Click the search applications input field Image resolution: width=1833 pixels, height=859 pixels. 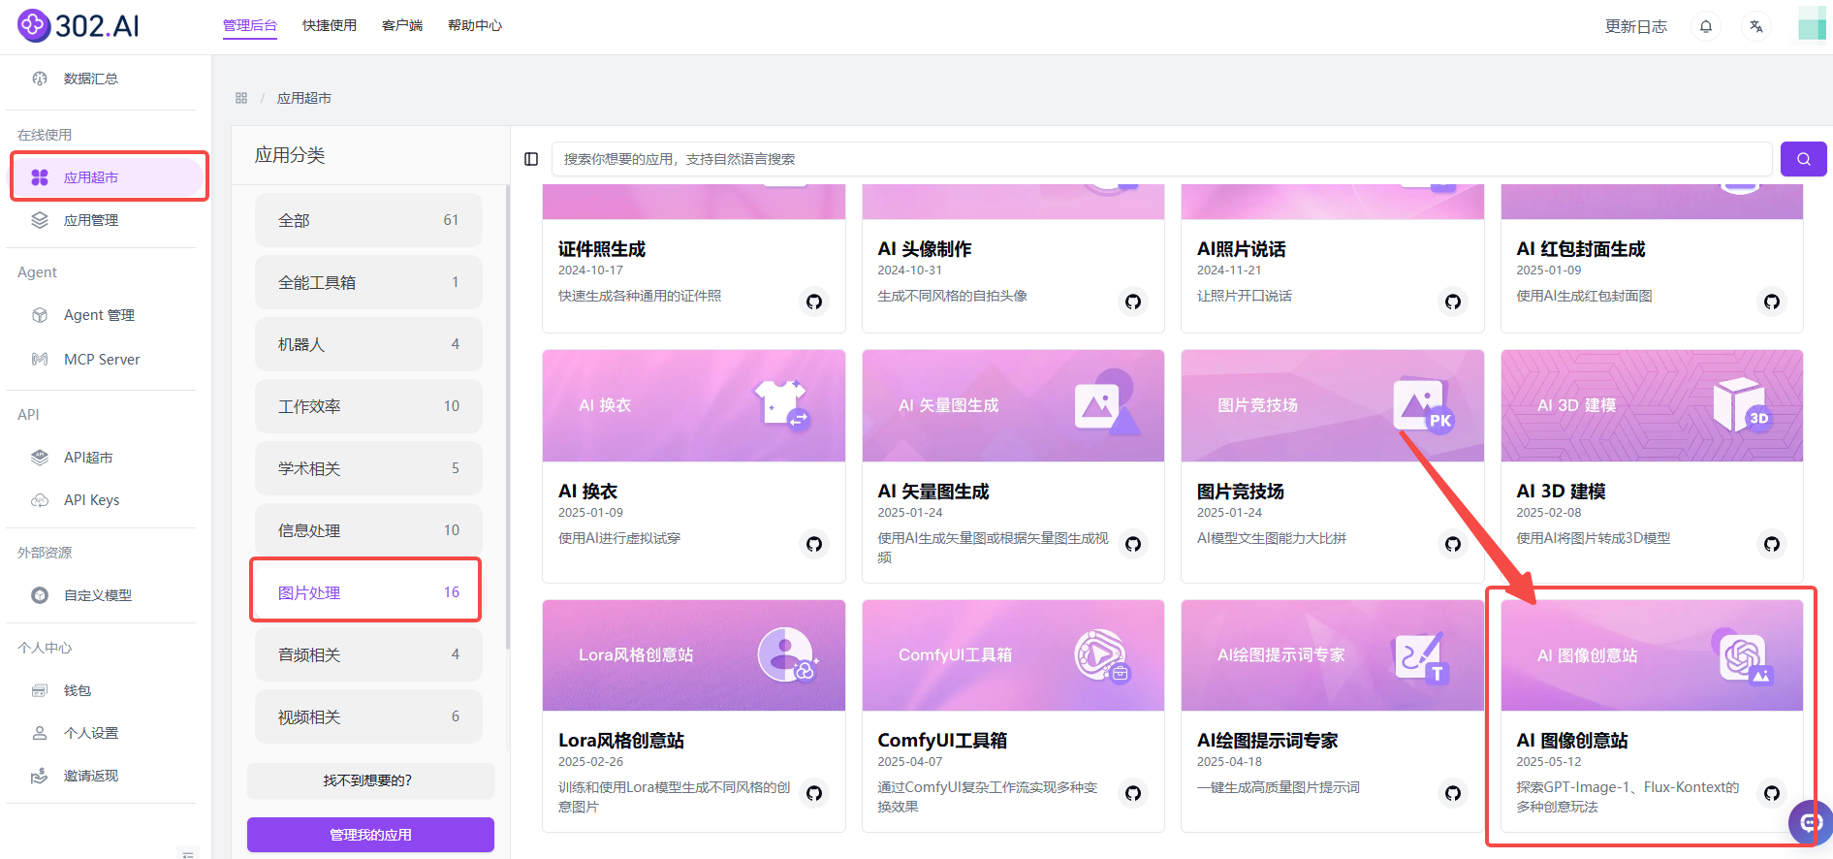pos(1161,159)
